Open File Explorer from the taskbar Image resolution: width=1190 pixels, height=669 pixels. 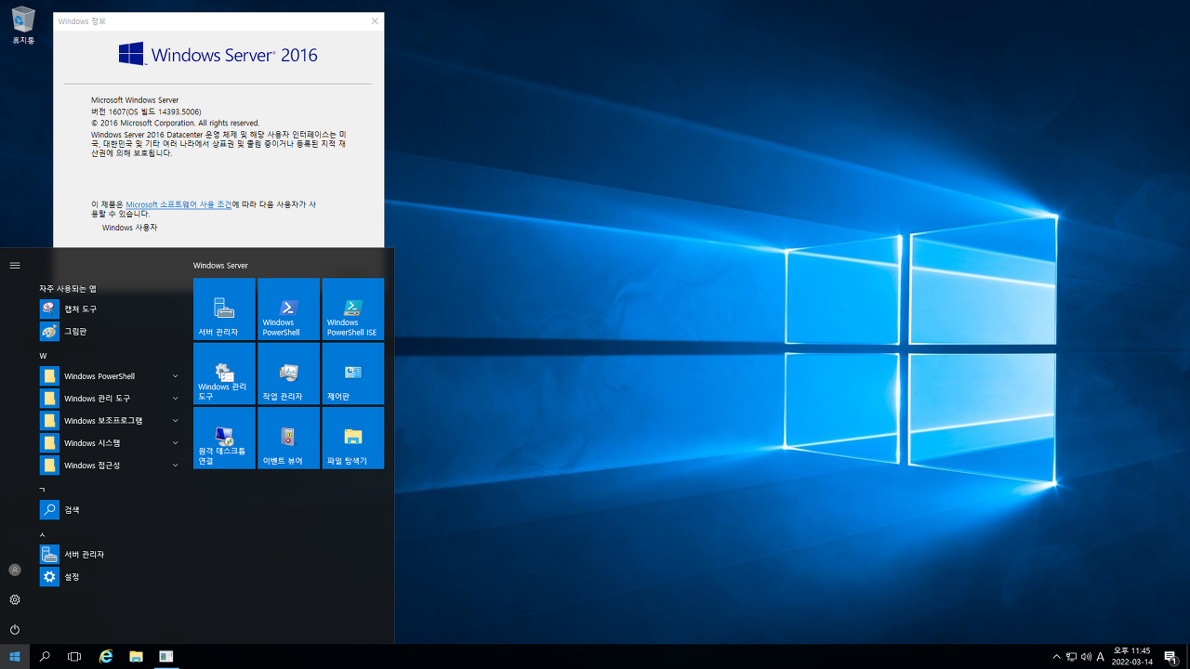(x=136, y=656)
